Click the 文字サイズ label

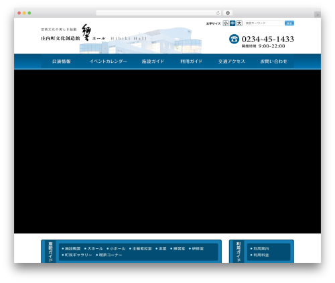tap(213, 23)
